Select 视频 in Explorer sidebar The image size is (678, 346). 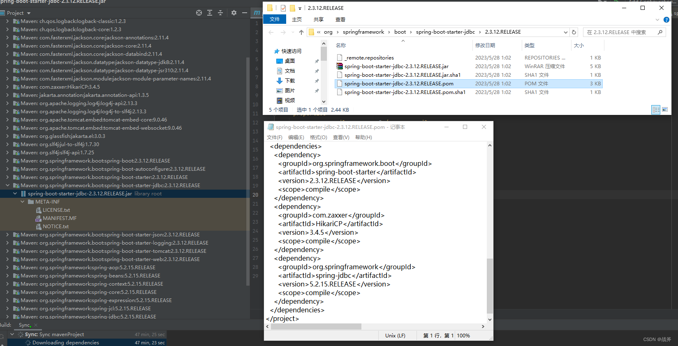[x=289, y=101]
